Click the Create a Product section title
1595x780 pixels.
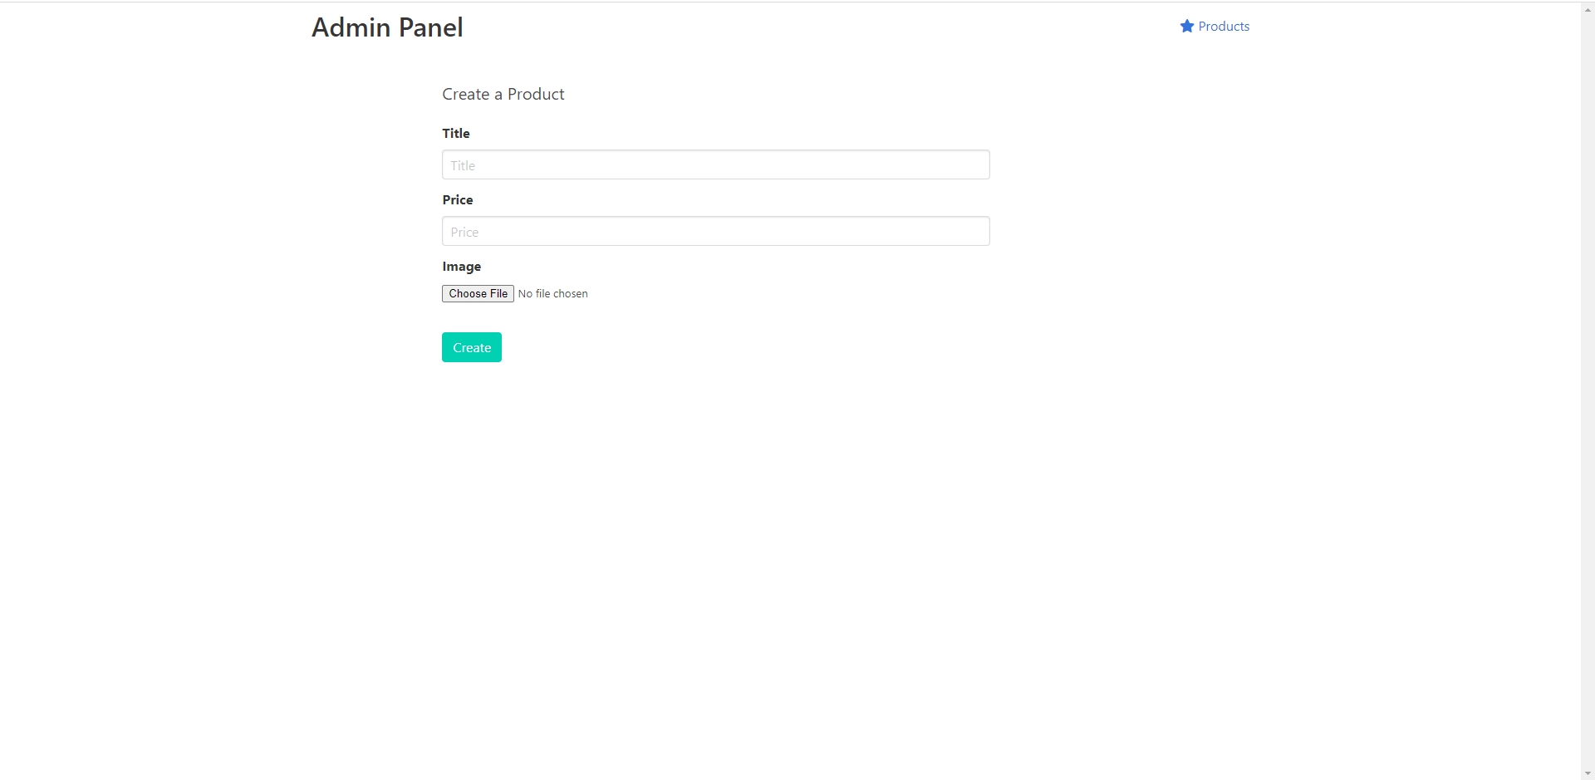coord(503,94)
